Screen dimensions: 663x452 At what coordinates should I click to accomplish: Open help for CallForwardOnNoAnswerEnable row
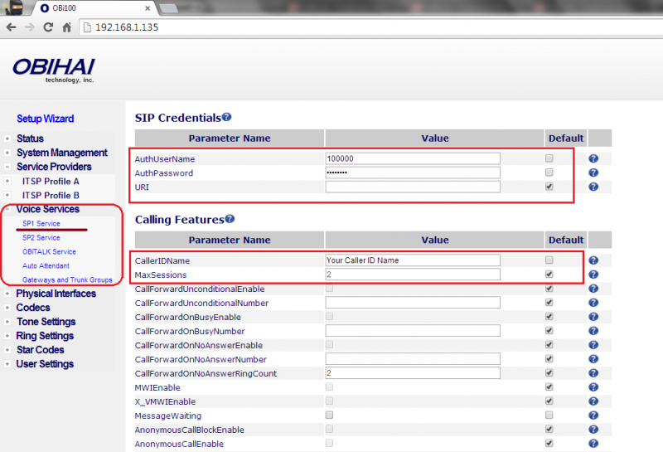(593, 345)
